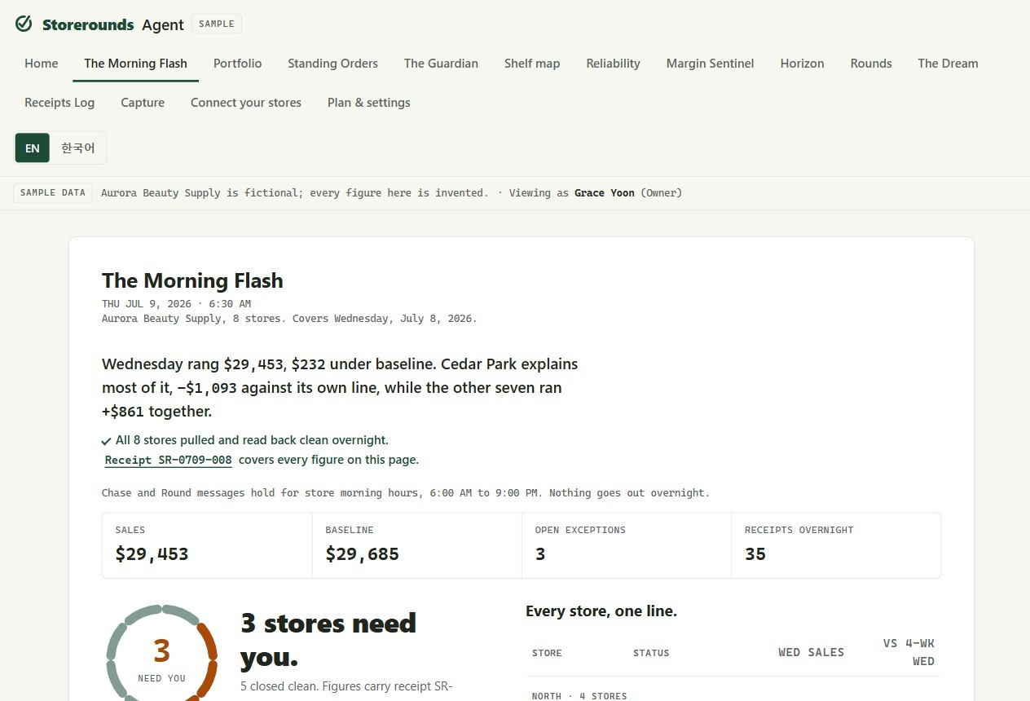Switch language to 한국어
The width and height of the screenshot is (1030, 701).
78,148
